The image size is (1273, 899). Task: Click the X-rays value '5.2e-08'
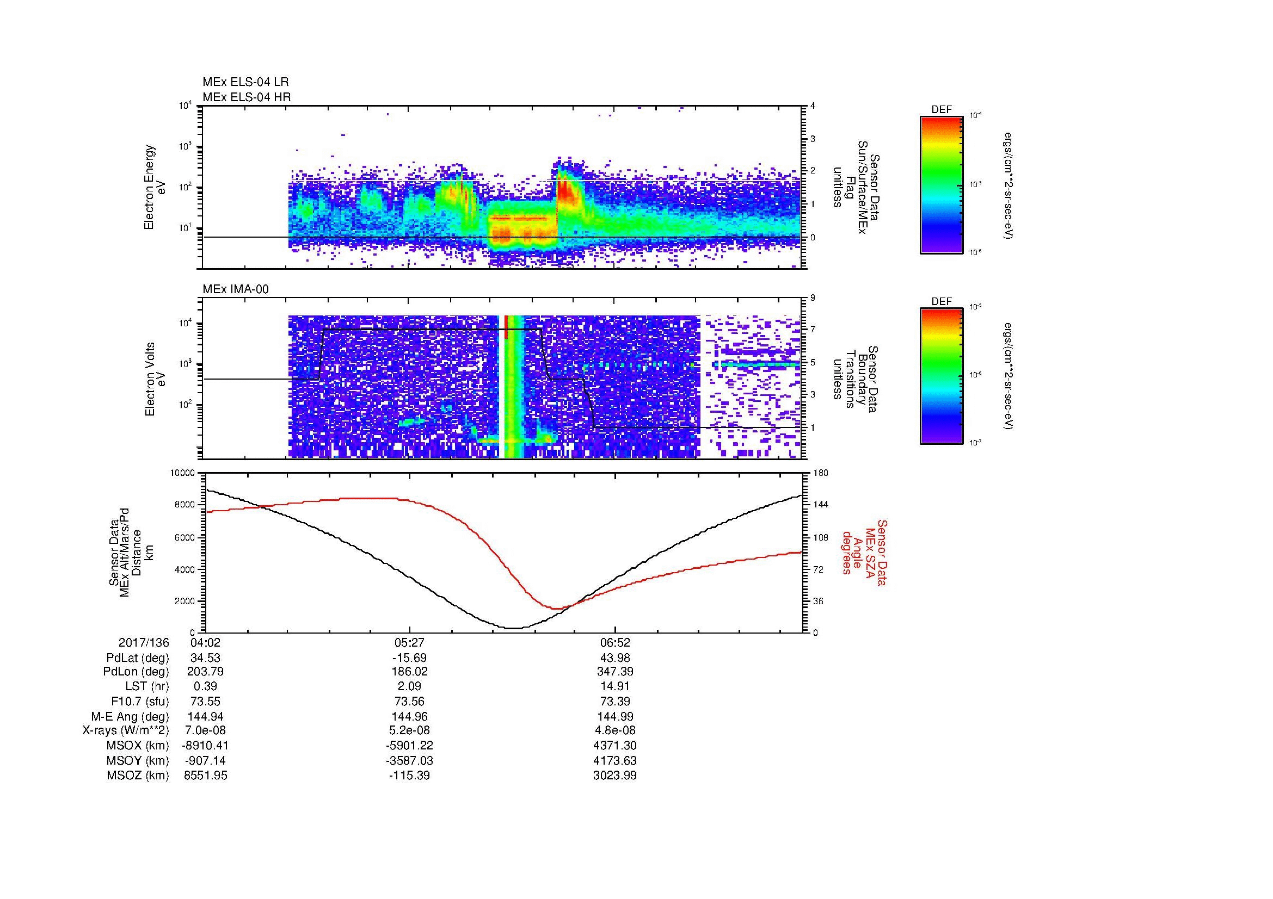pos(410,730)
